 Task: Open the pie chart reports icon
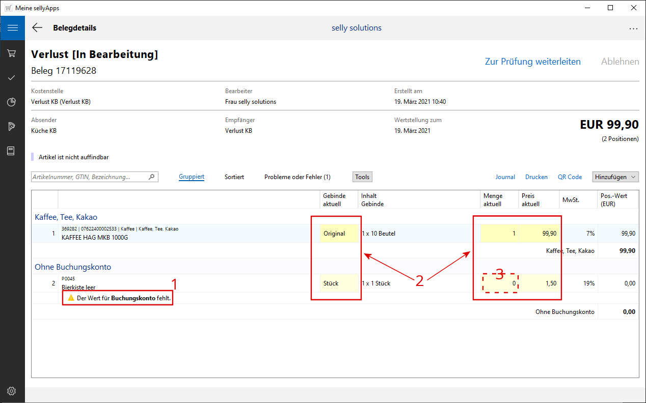pos(12,102)
